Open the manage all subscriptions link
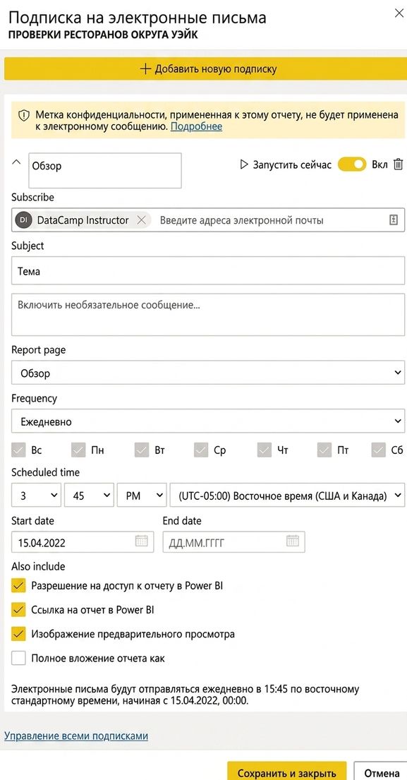Image resolution: width=407 pixels, height=780 pixels. [x=76, y=736]
